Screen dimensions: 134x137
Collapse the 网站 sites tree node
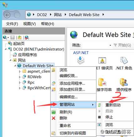(10, 60)
